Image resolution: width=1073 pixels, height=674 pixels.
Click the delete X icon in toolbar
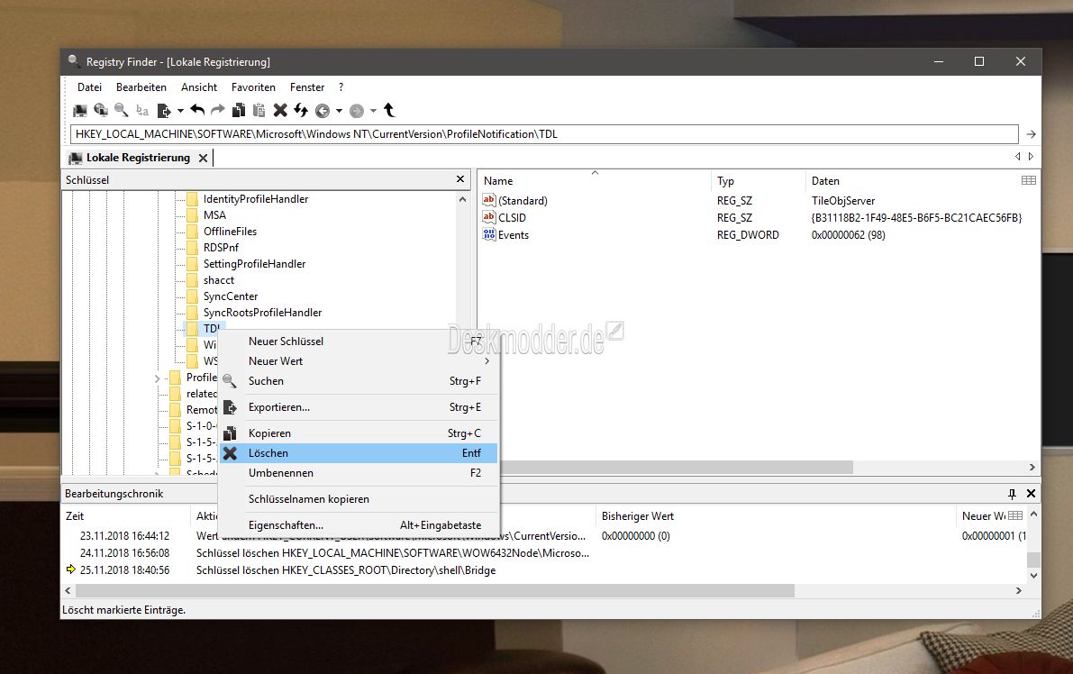click(x=280, y=110)
